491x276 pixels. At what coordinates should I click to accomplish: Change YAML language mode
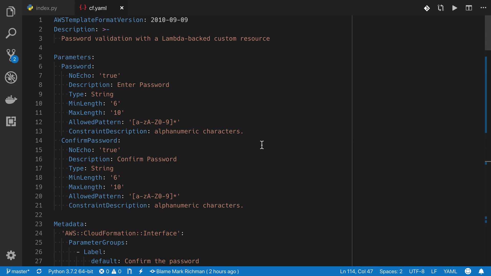(450, 271)
